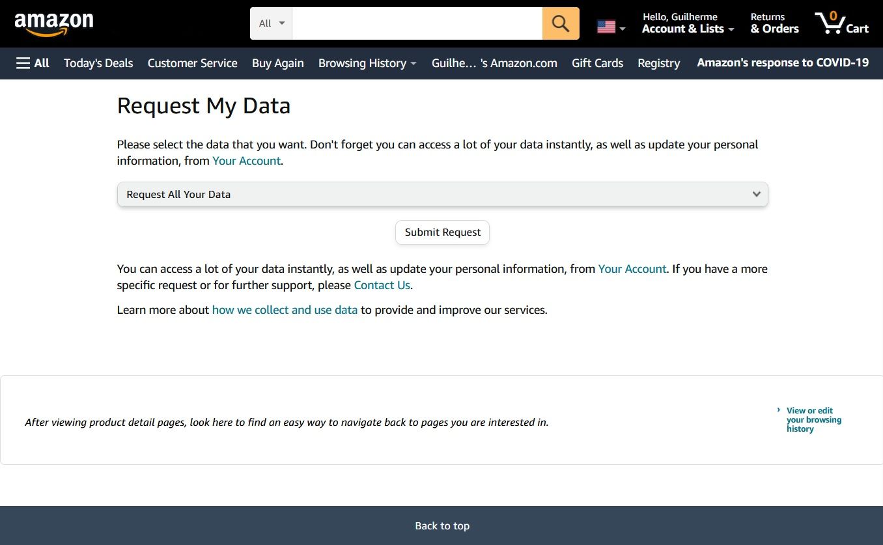Click the Submit Request button
This screenshot has width=883, height=545.
442,232
